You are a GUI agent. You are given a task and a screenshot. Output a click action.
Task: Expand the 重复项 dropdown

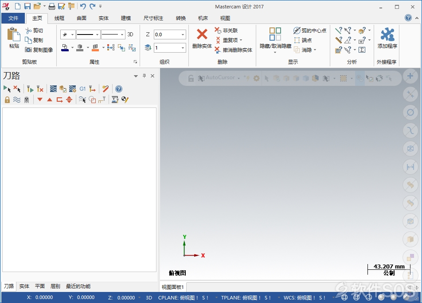pos(241,40)
